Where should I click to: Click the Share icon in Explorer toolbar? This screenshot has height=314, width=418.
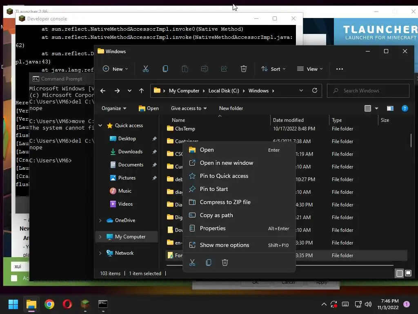pyautogui.click(x=224, y=69)
